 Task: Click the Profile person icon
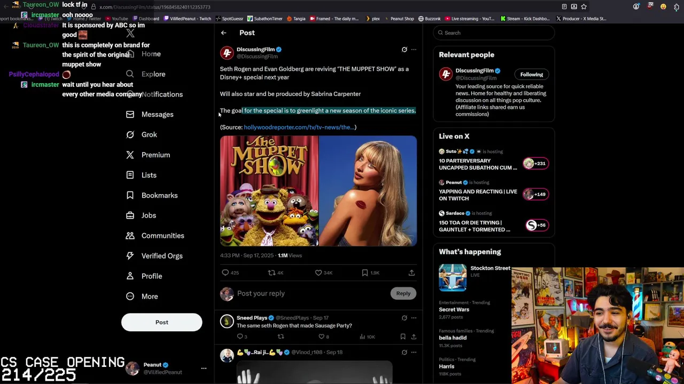130,276
